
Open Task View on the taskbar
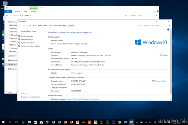click(17, 122)
